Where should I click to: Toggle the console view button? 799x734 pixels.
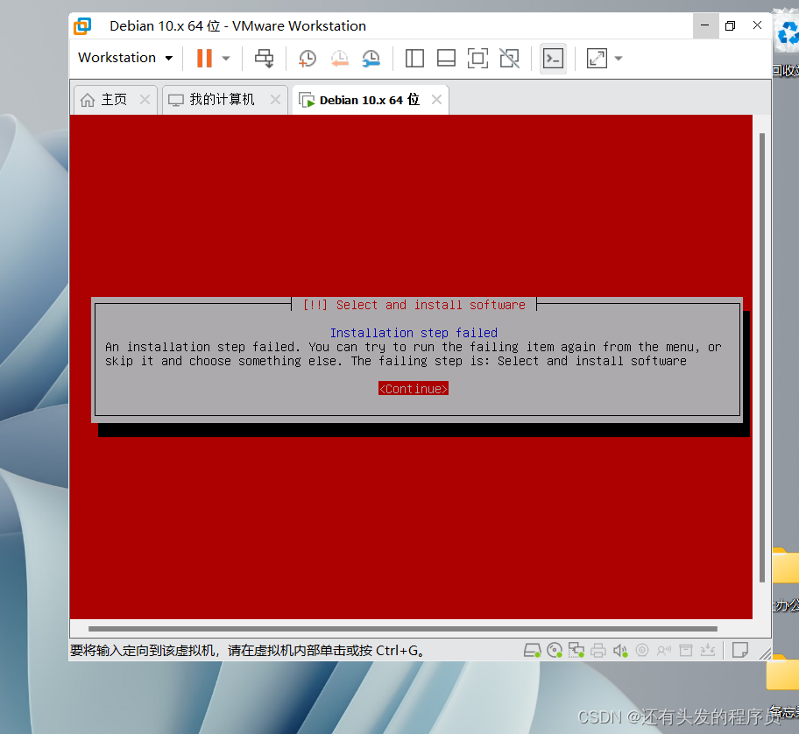coord(553,58)
